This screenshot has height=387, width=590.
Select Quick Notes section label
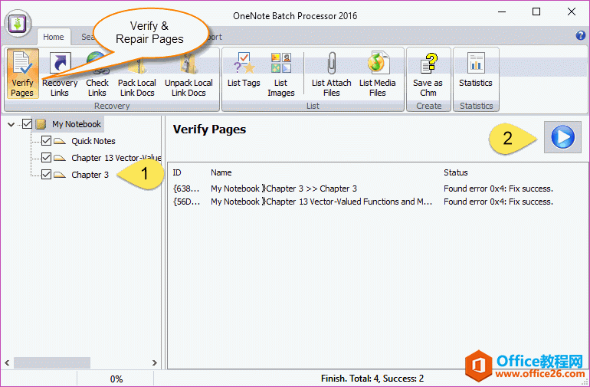click(93, 141)
